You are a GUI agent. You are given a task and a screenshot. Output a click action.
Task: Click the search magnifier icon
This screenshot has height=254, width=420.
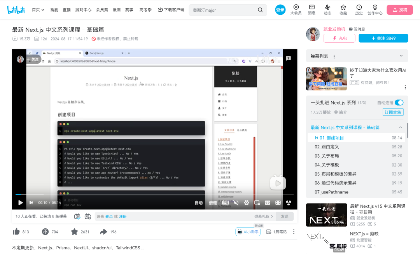pyautogui.click(x=260, y=10)
